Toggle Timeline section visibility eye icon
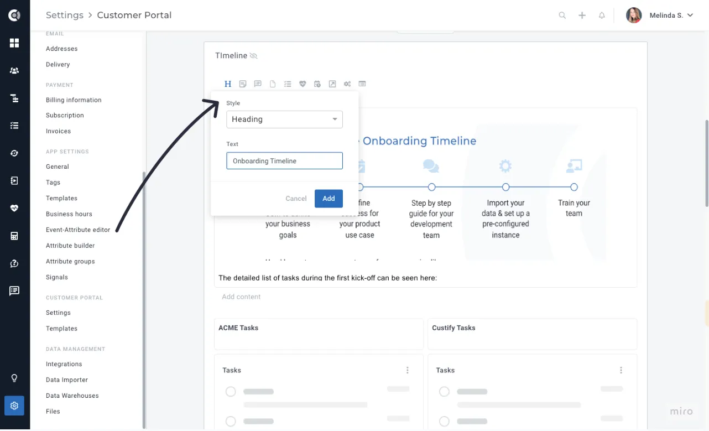The width and height of the screenshot is (709, 431). (x=254, y=56)
